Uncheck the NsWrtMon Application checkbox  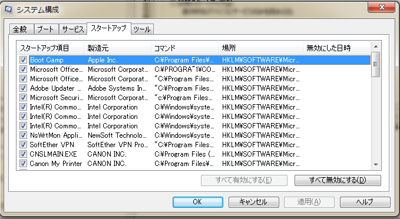click(23, 135)
